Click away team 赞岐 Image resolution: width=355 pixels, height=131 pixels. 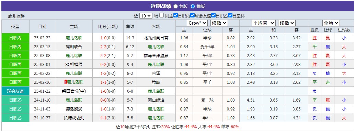pos(156,82)
